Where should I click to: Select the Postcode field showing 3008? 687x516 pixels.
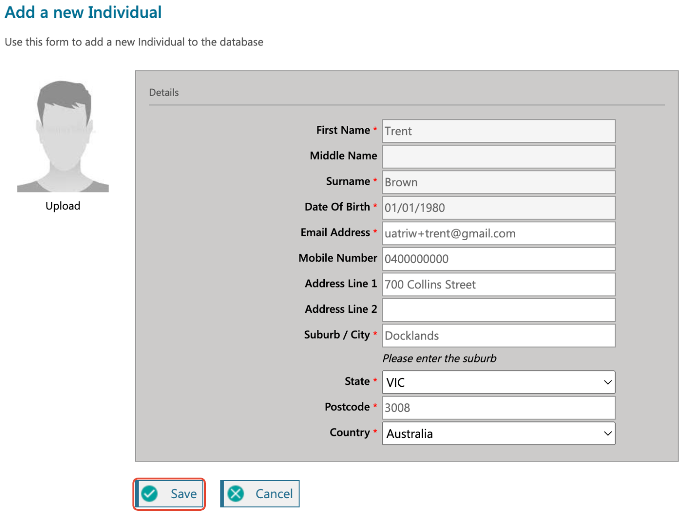click(498, 408)
